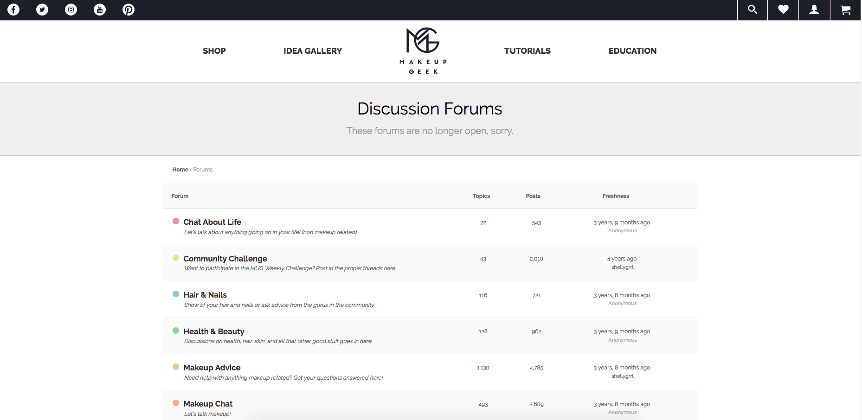The width and height of the screenshot is (862, 420).
Task: Open the user account icon
Action: pyautogui.click(x=814, y=9)
